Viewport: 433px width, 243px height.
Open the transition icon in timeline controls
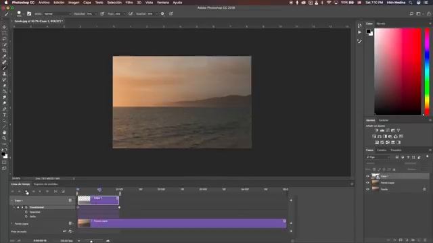click(x=63, y=191)
